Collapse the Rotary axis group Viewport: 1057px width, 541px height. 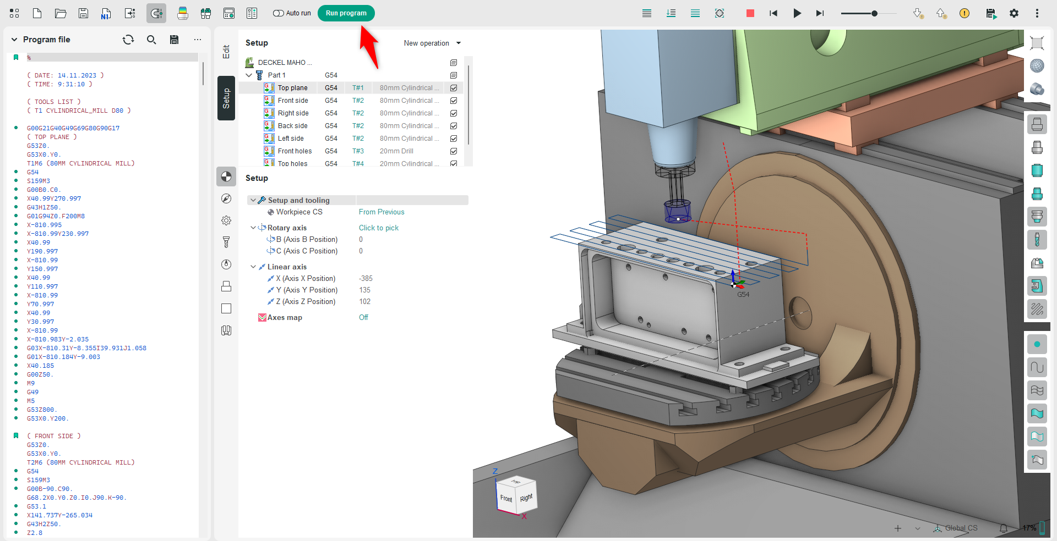click(253, 228)
